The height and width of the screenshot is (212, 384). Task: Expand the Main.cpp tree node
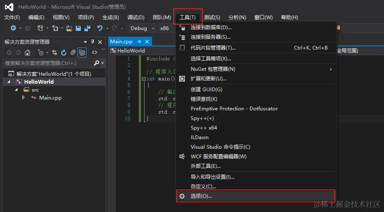pos(23,97)
